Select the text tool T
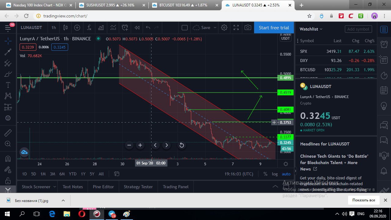The image size is (391, 220). pyautogui.click(x=8, y=85)
